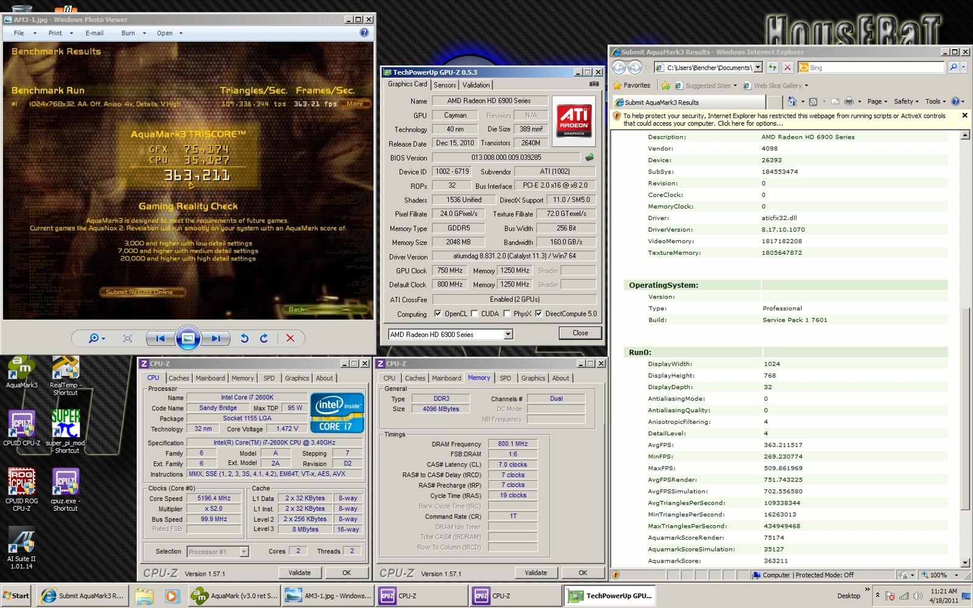Toggle PhysX checkbox in GPU-Z
Viewport: 973px width, 608px height.
coord(507,314)
